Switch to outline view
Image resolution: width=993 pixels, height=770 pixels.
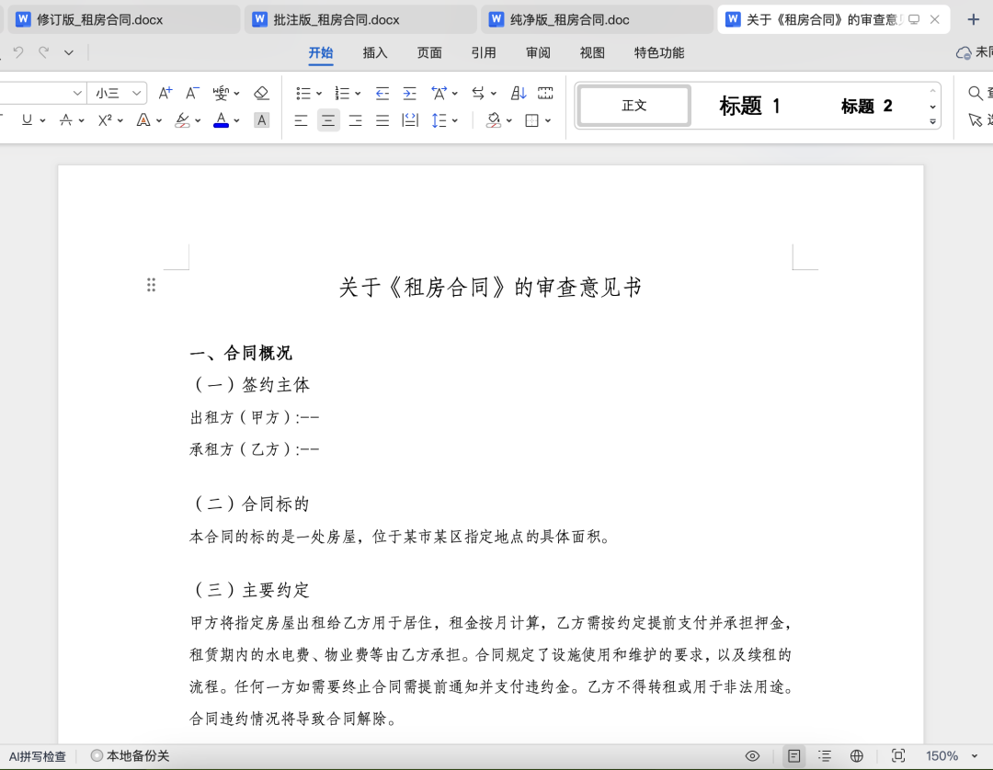[x=825, y=756]
